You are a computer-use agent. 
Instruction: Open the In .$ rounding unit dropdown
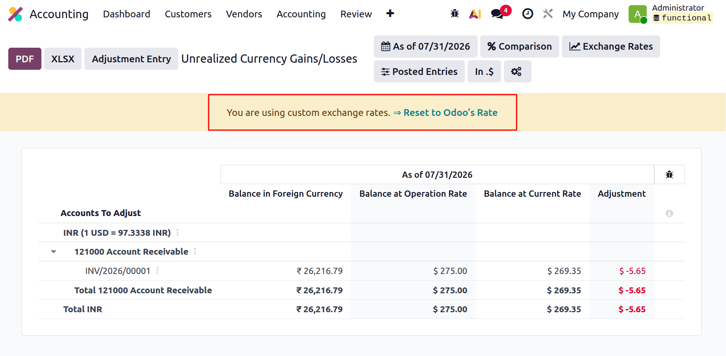(x=484, y=71)
